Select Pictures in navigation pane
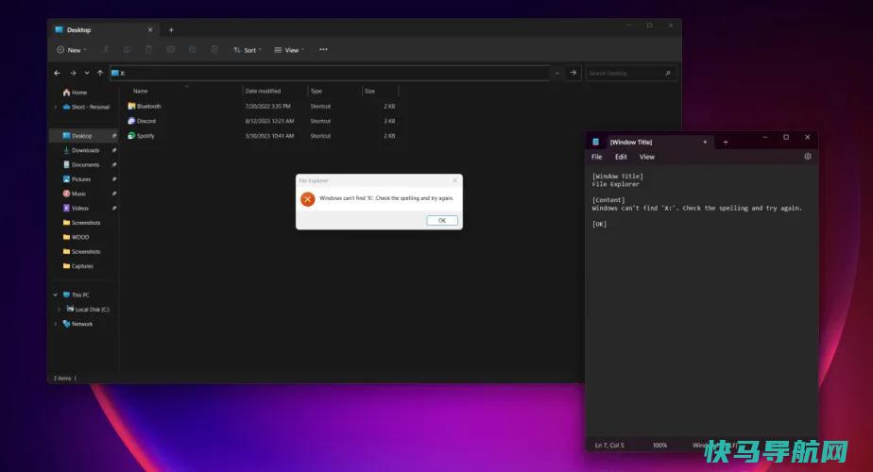The width and height of the screenshot is (873, 472). [x=77, y=179]
